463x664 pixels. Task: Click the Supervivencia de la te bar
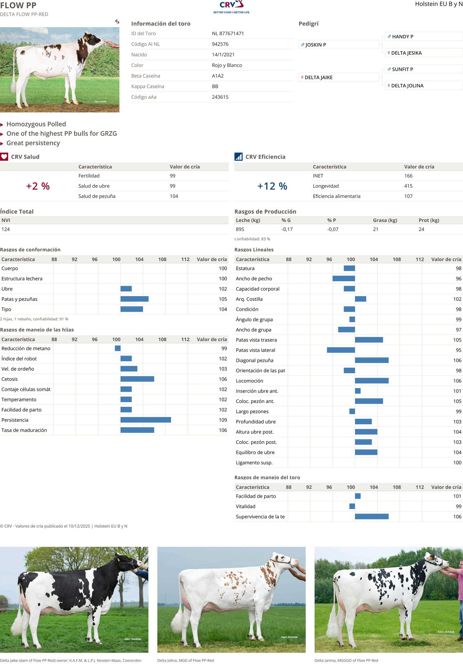tap(372, 517)
